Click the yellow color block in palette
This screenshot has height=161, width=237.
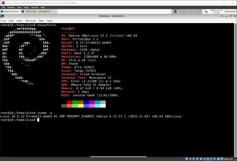click(x=81, y=106)
